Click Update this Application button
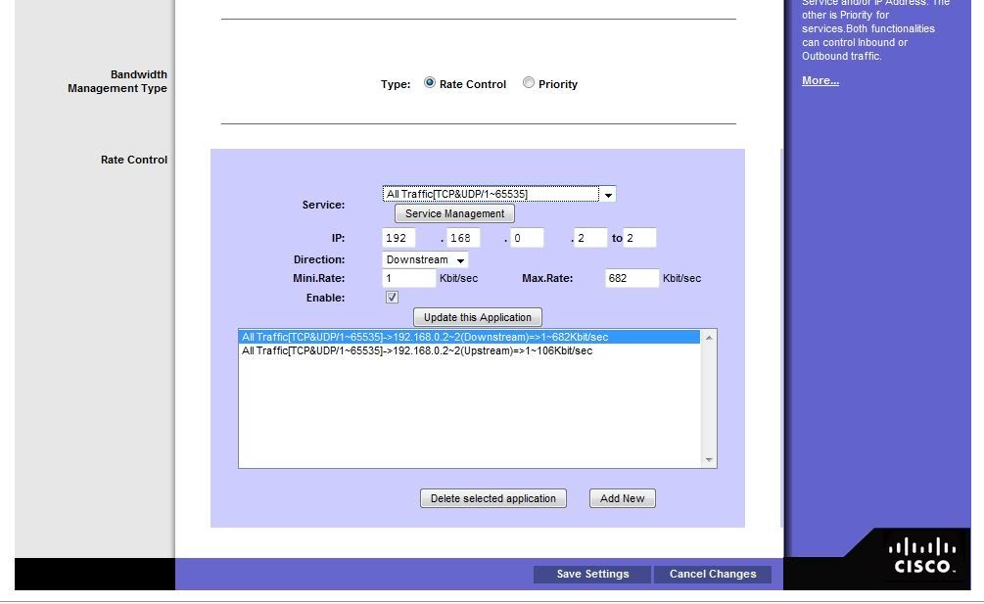Image resolution: width=984 pixels, height=604 pixels. click(x=478, y=317)
